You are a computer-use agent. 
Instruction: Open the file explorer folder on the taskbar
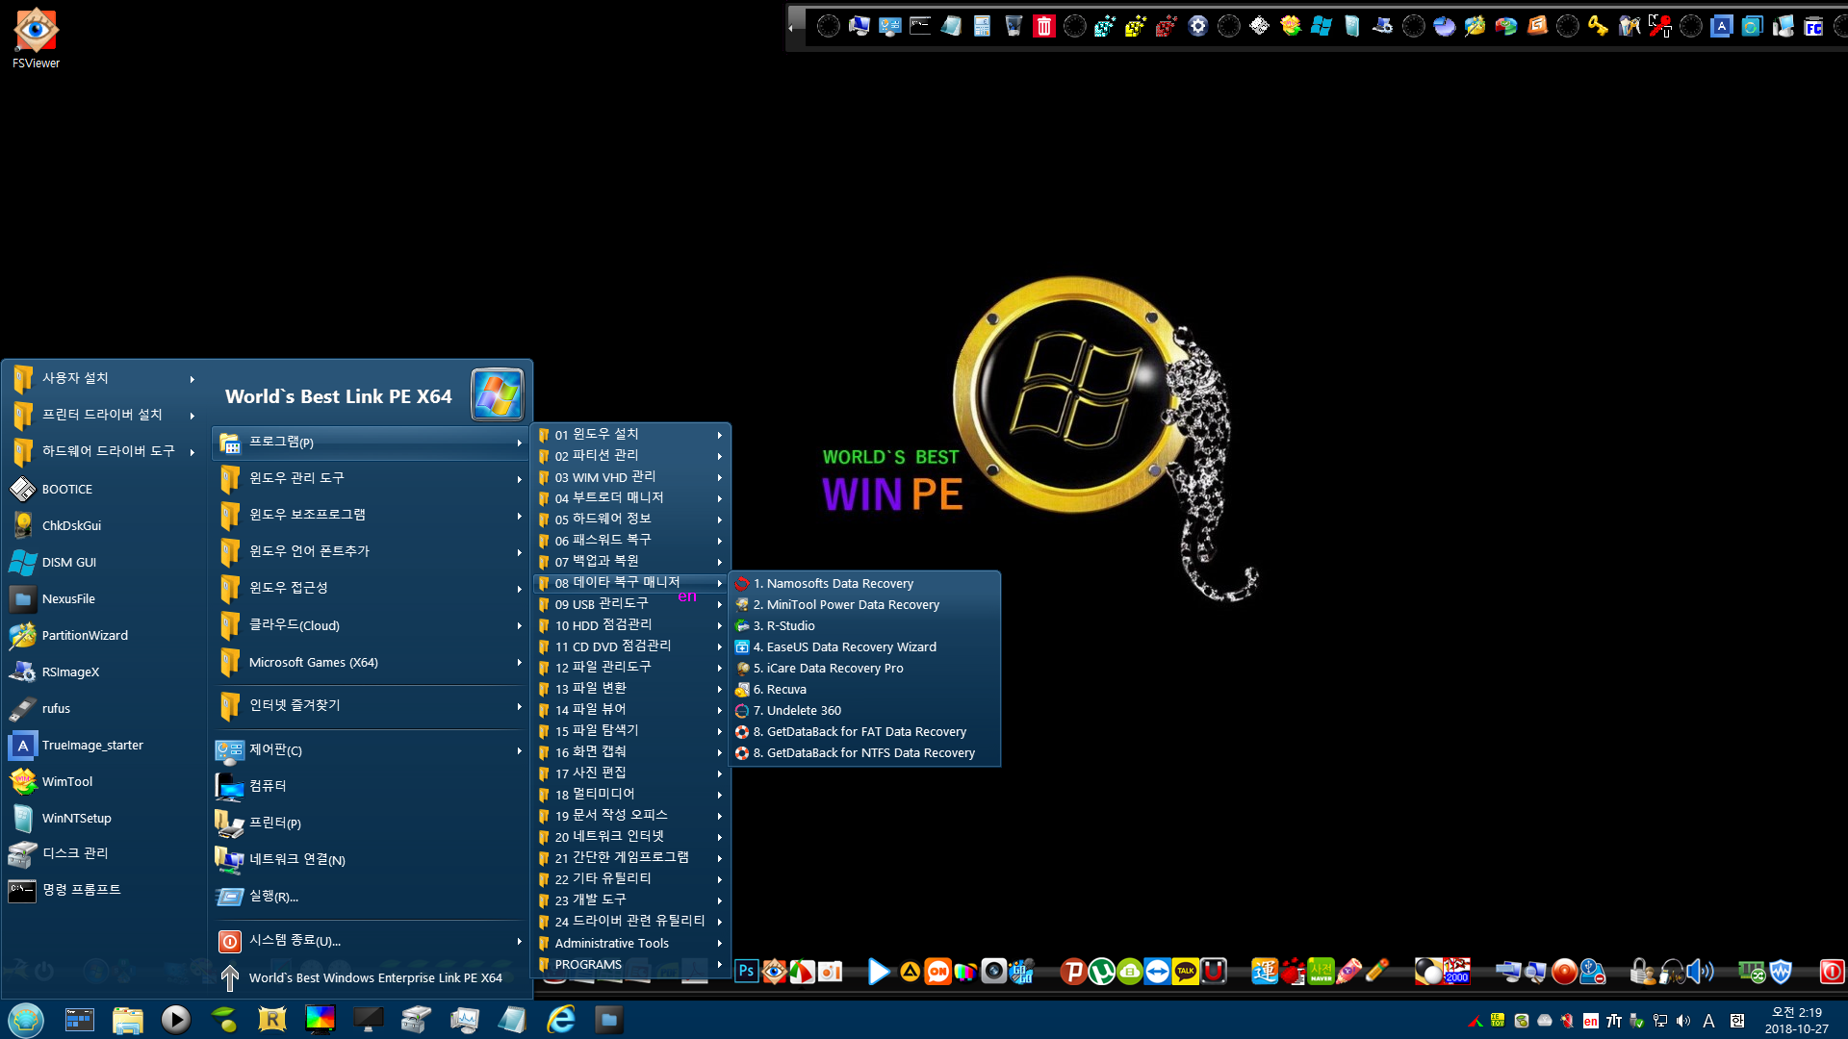click(127, 1020)
